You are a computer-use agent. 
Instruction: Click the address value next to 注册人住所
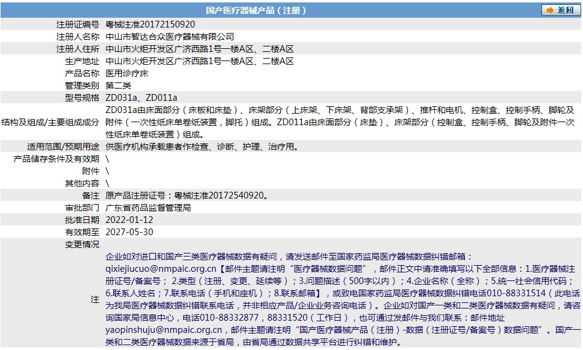(200, 49)
